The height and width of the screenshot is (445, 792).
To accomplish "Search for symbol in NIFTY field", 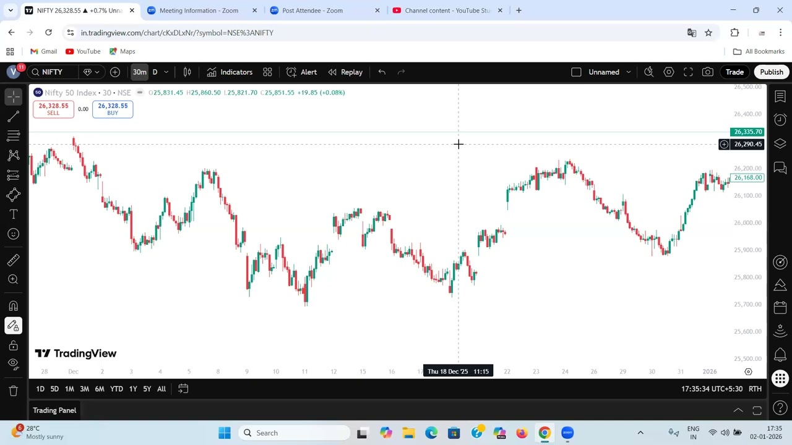I will point(54,72).
